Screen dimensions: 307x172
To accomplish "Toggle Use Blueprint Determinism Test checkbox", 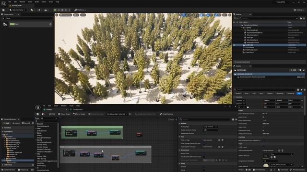I will pyautogui.click(x=204, y=157).
